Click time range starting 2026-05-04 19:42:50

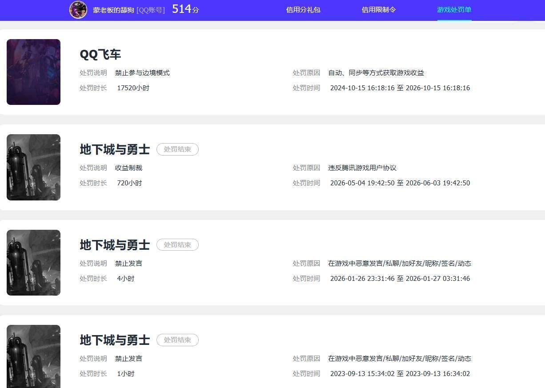[400, 183]
